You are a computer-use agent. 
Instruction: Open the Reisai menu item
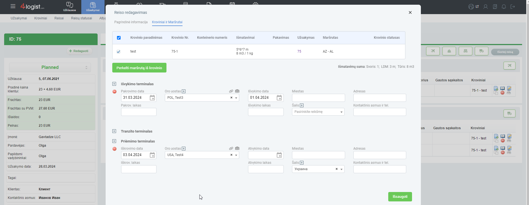(59, 18)
